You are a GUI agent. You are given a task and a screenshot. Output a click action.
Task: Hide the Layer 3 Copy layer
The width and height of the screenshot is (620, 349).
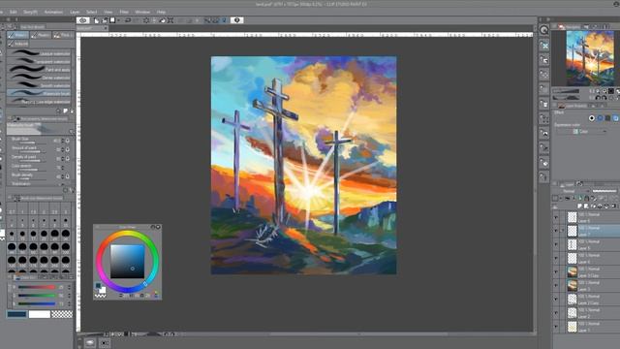tap(556, 271)
